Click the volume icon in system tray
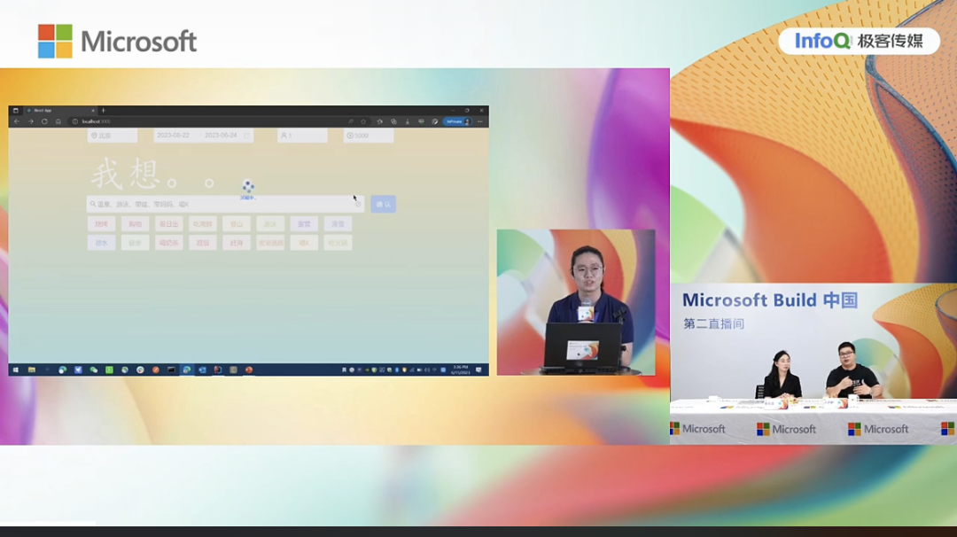The image size is (957, 537). pyautogui.click(x=426, y=370)
